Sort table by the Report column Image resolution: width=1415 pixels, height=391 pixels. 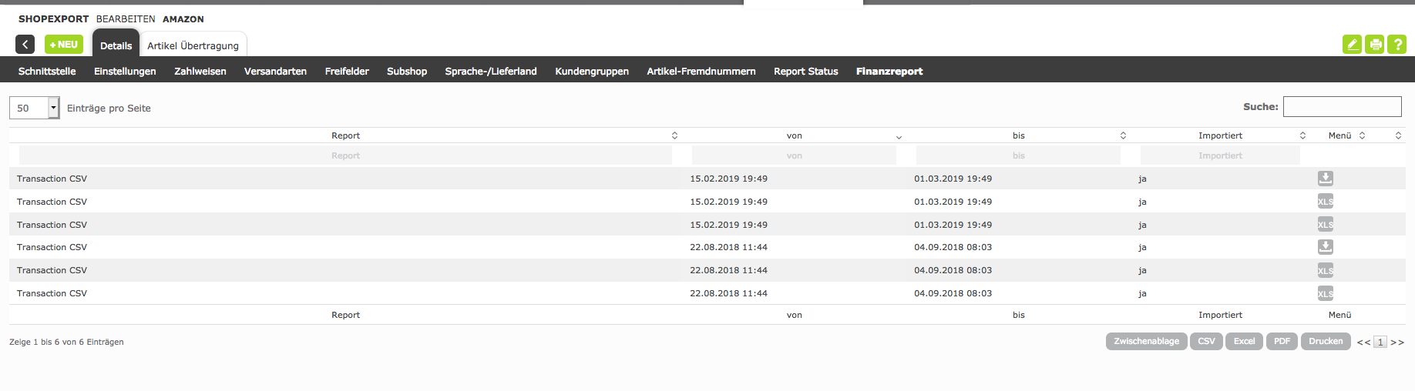pyautogui.click(x=346, y=135)
